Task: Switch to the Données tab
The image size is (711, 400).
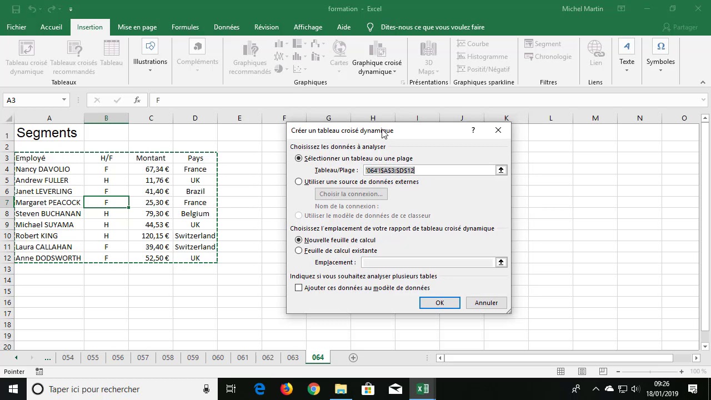Action: 227,27
